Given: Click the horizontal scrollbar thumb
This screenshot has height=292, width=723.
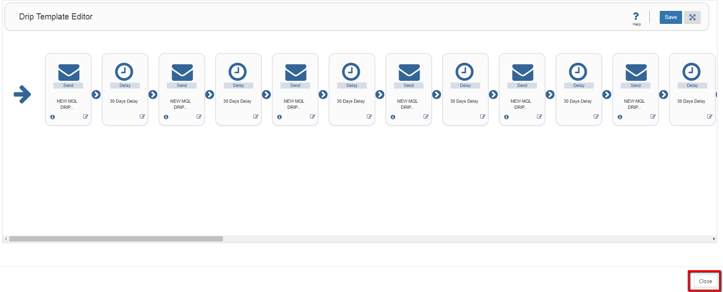Looking at the screenshot, I should coord(116,239).
